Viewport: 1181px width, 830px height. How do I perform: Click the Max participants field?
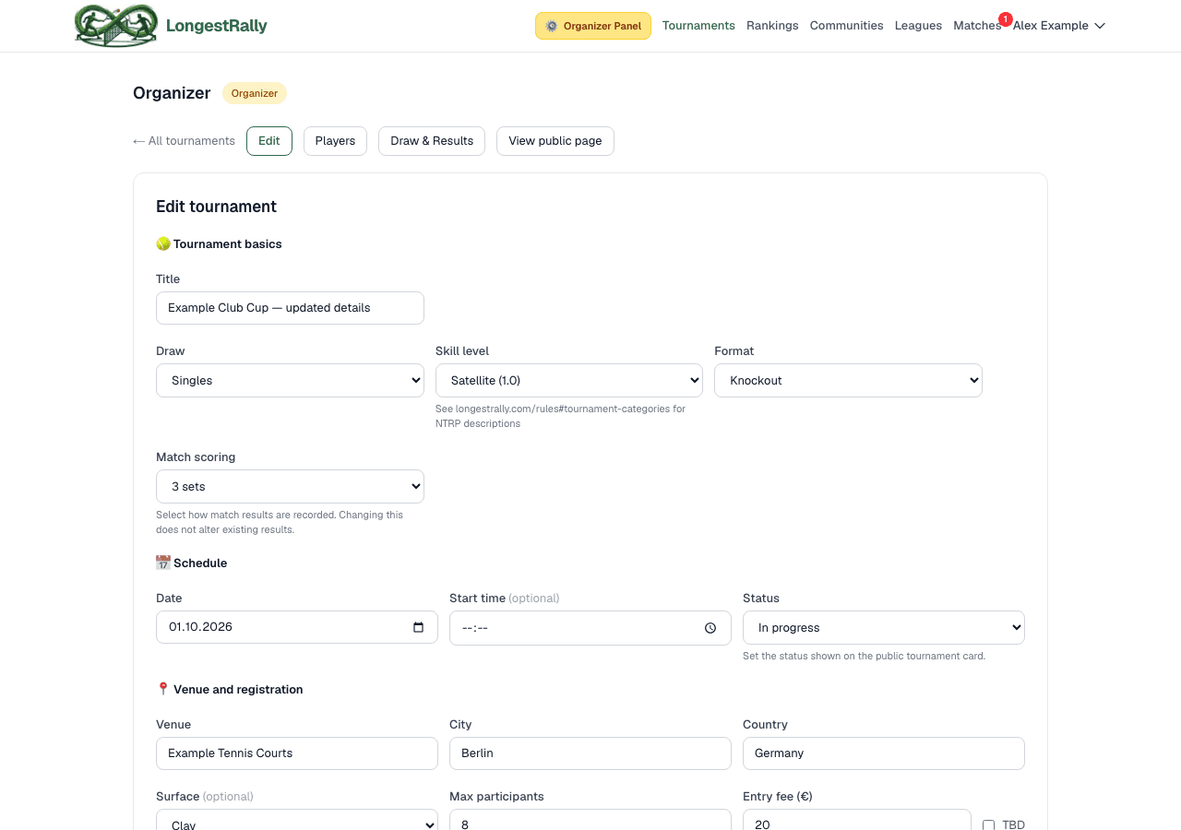tap(590, 820)
